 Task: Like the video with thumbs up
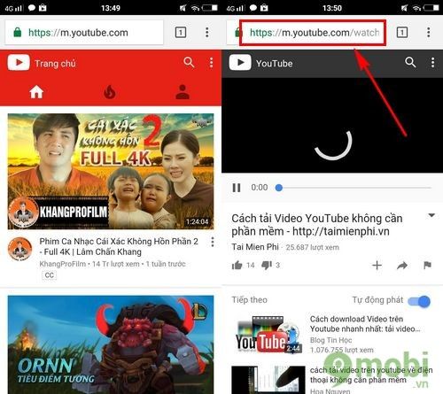(x=237, y=265)
